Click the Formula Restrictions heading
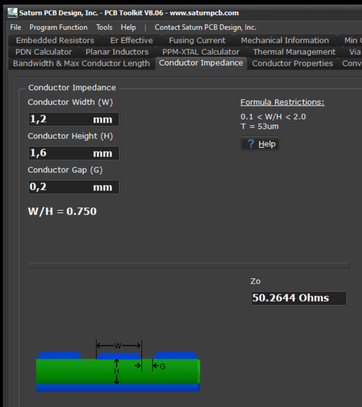The image size is (362, 407). pyautogui.click(x=282, y=102)
